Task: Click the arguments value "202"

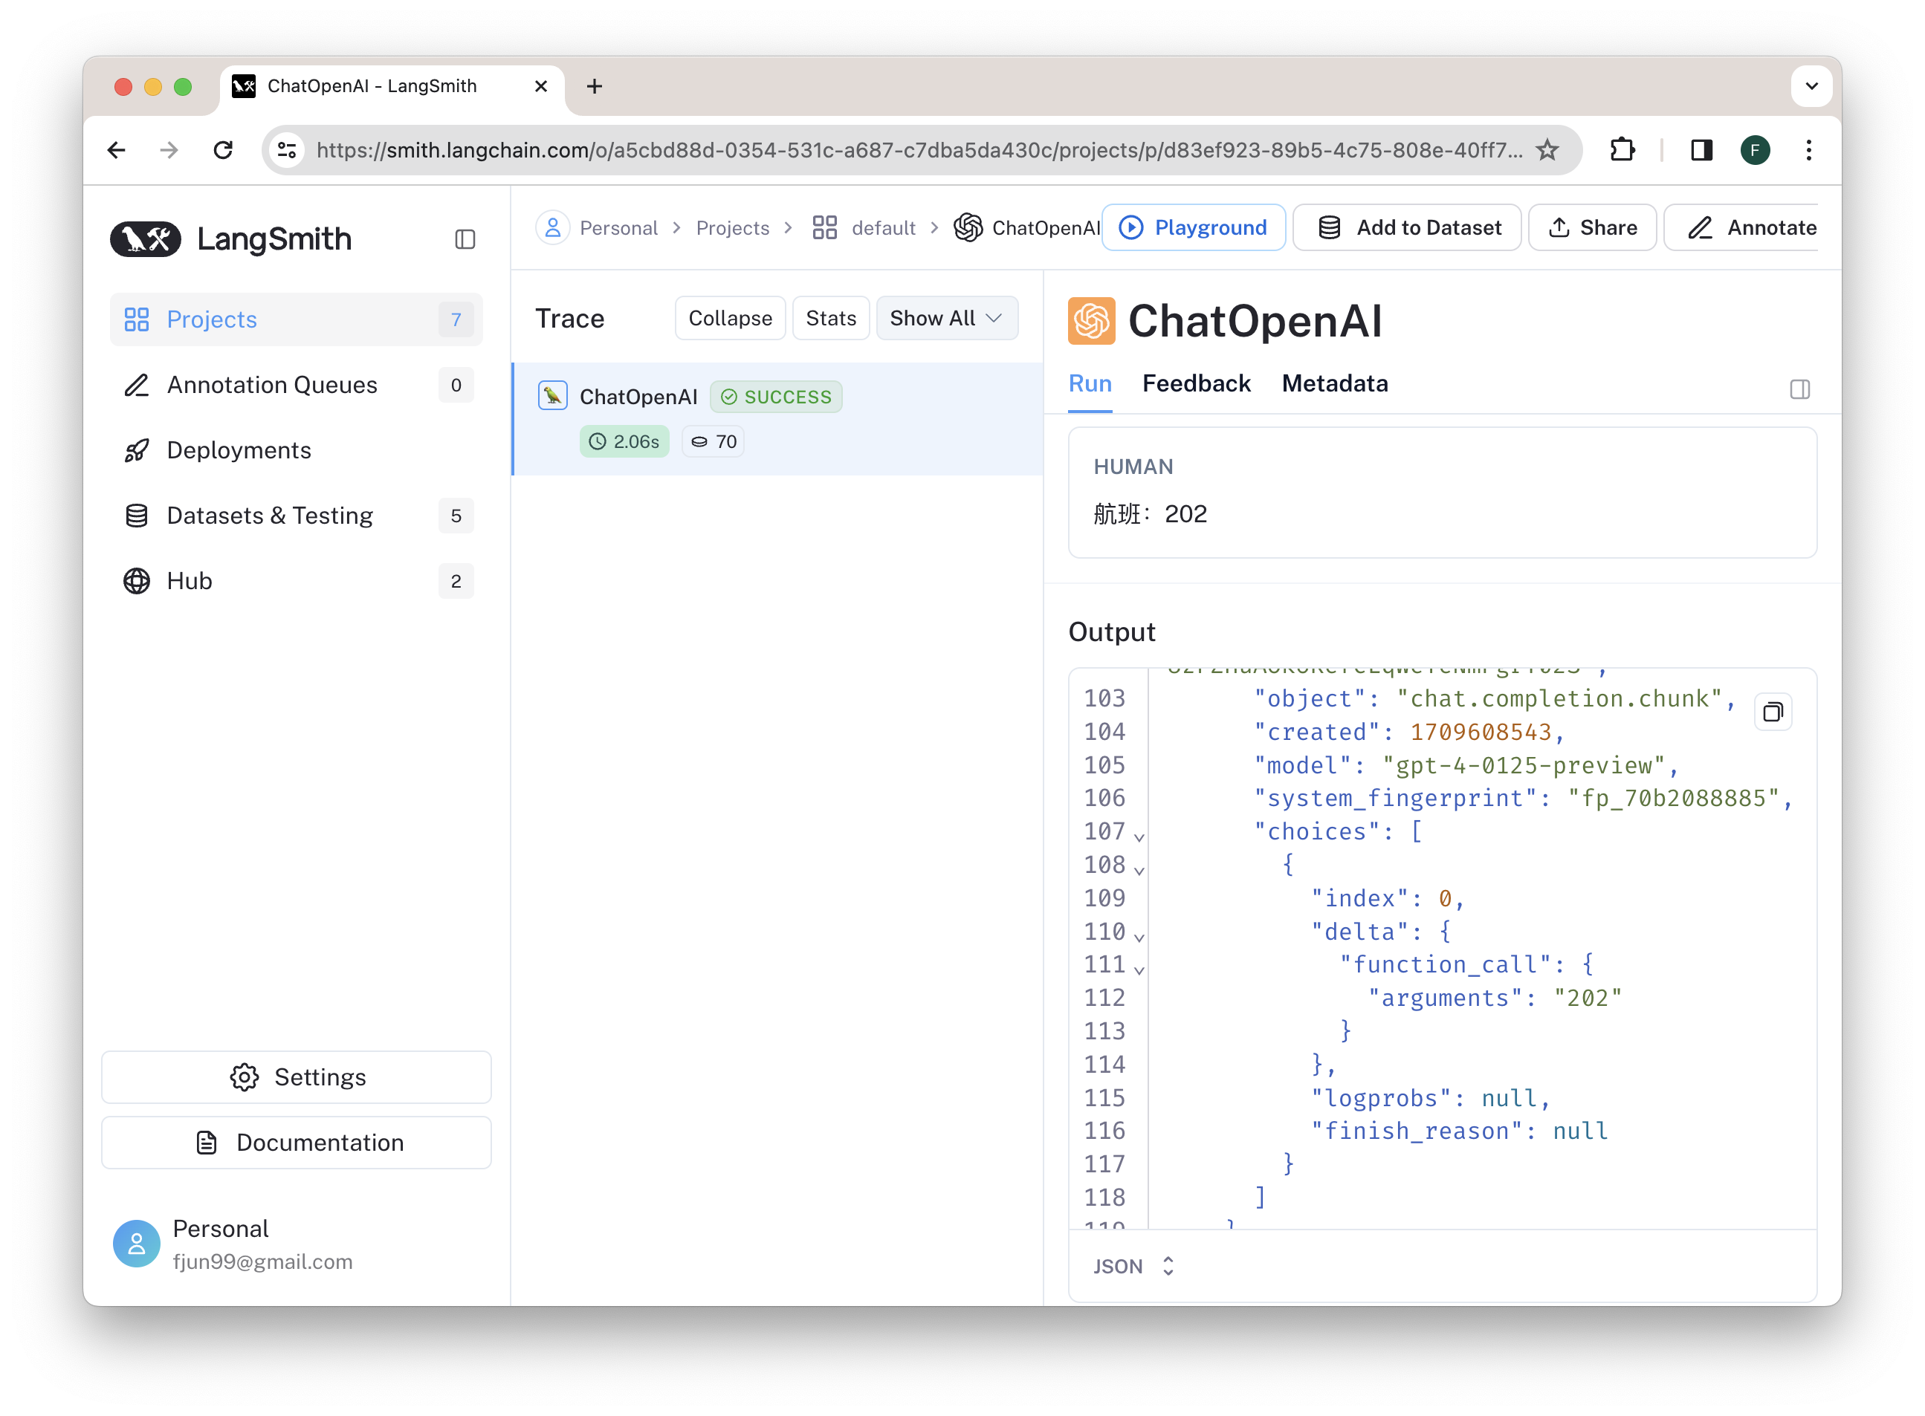Action: click(1587, 998)
